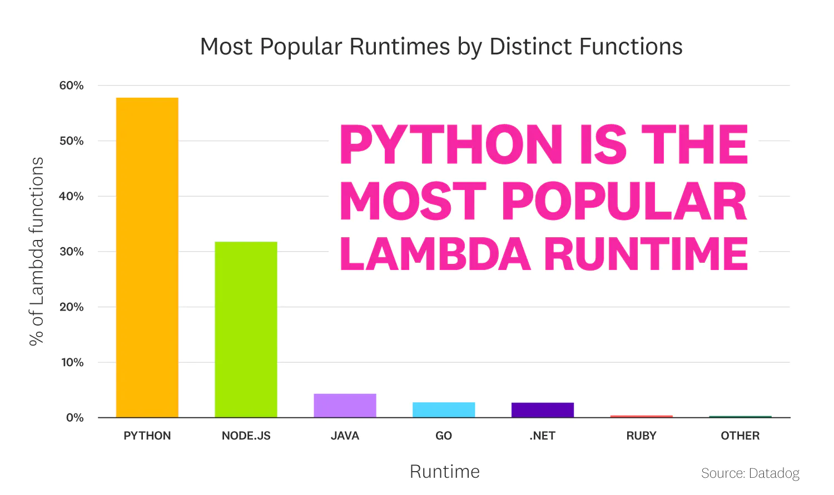Click the 30% y-axis tick label
834x495 pixels.
72,252
